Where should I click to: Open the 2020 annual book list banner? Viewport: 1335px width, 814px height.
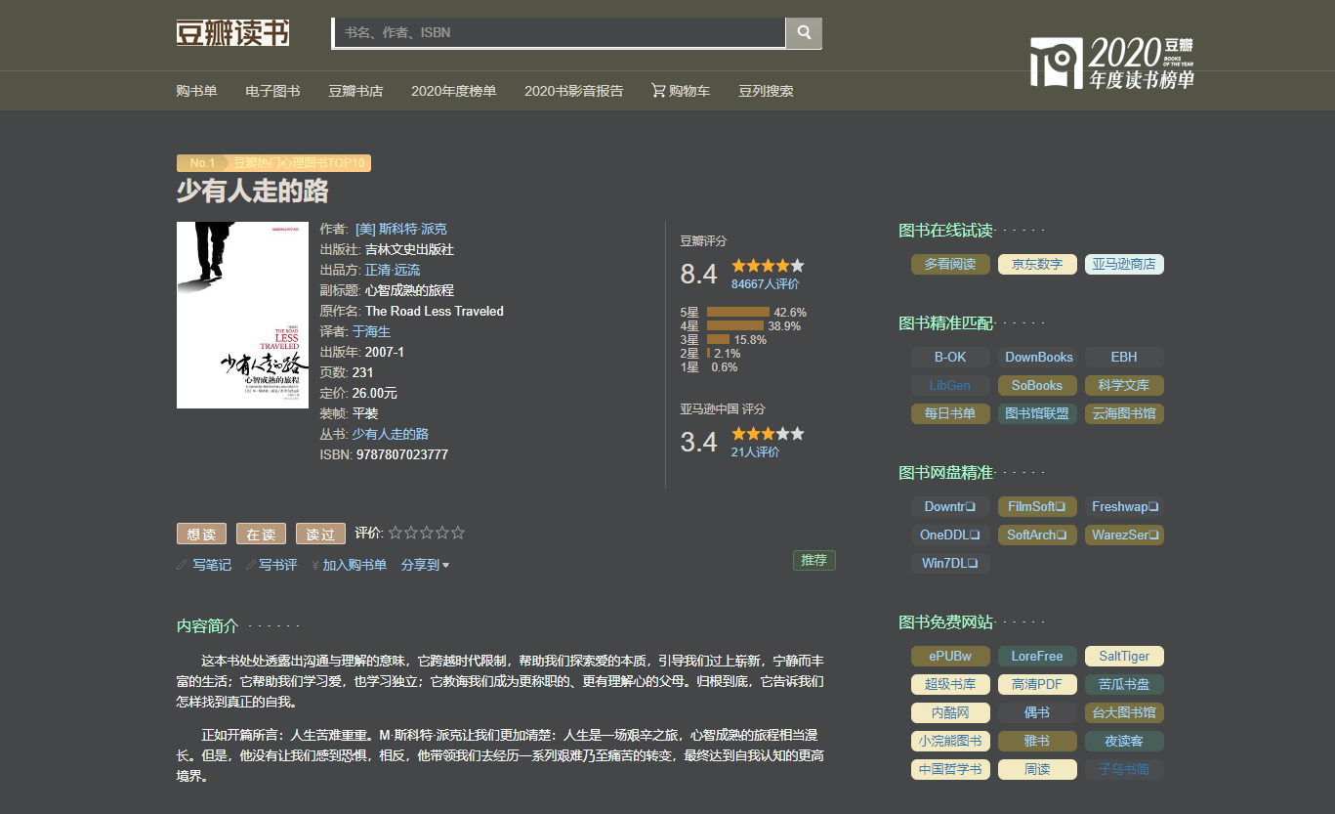[x=1112, y=63]
